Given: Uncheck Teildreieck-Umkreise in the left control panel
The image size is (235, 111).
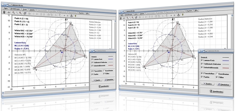Looking at the screenshot, I should (x=92, y=62).
